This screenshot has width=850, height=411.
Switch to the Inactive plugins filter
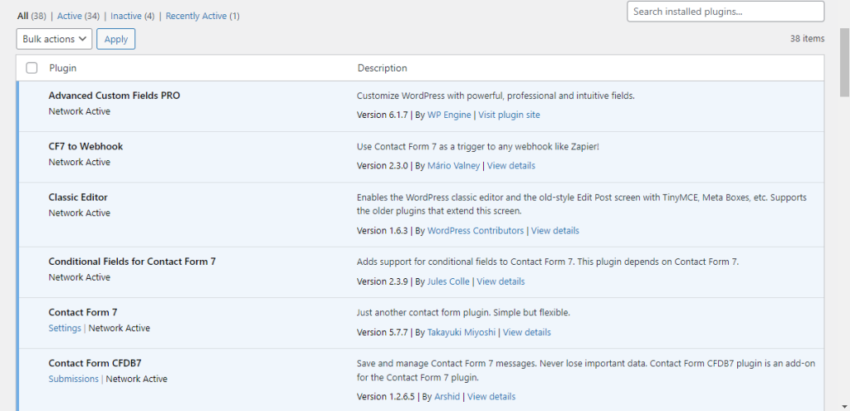pyautogui.click(x=126, y=16)
